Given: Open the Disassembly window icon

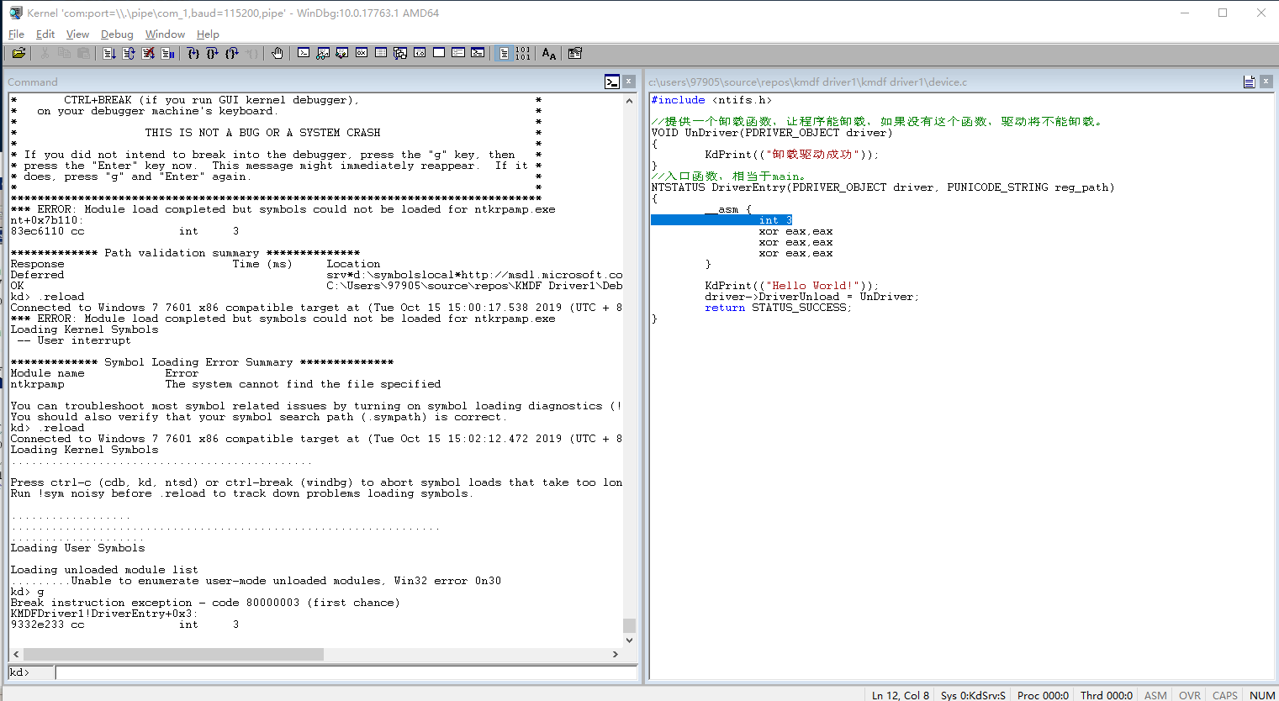Looking at the screenshot, I should pyautogui.click(x=420, y=53).
